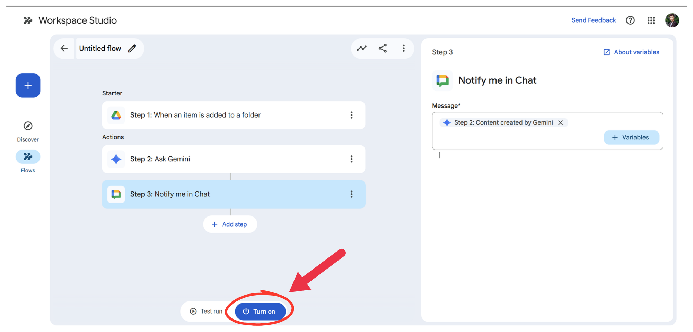This screenshot has width=693, height=332.
Task: Turn on the flow
Action: (x=260, y=311)
